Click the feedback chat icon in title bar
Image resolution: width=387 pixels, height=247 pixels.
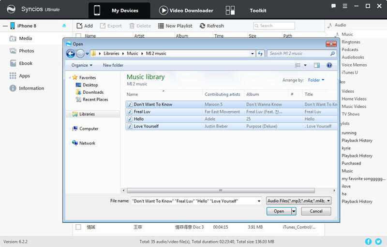(x=333, y=6)
